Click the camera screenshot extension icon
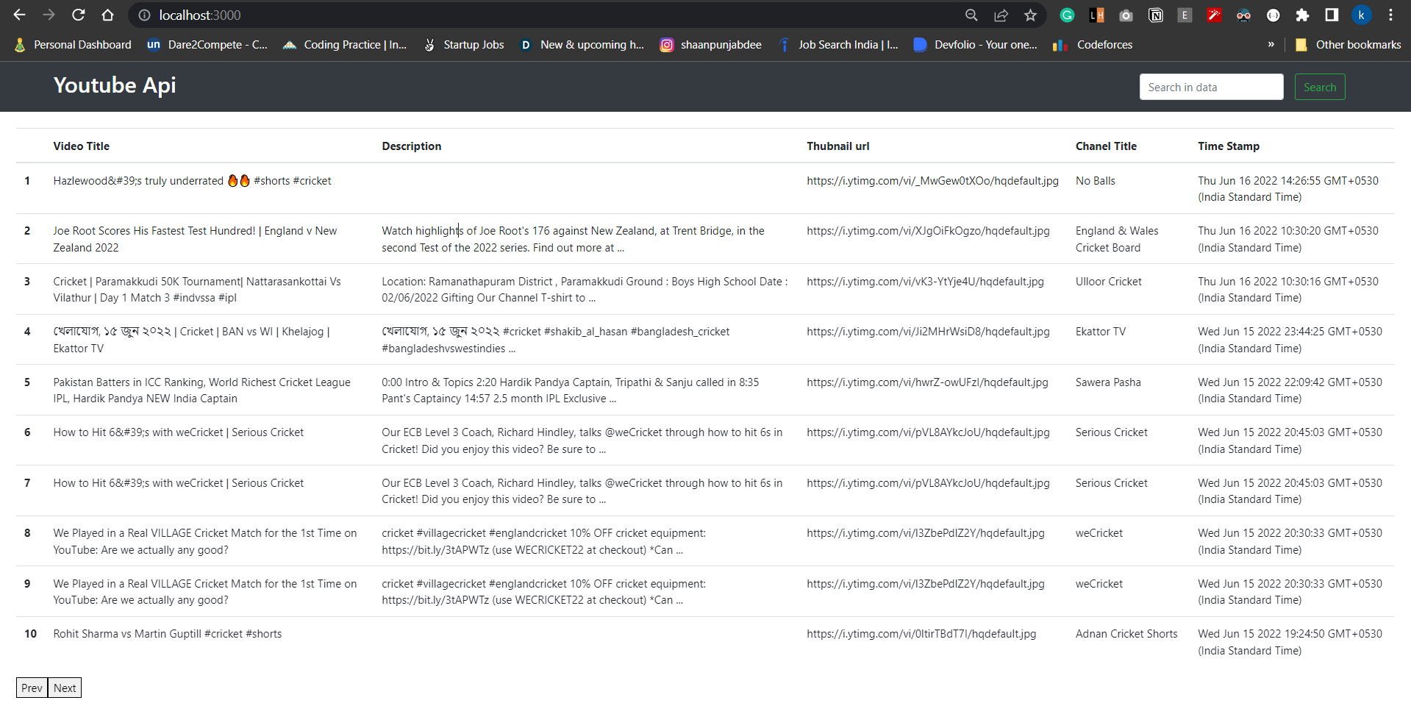The height and width of the screenshot is (717, 1411). click(1126, 15)
